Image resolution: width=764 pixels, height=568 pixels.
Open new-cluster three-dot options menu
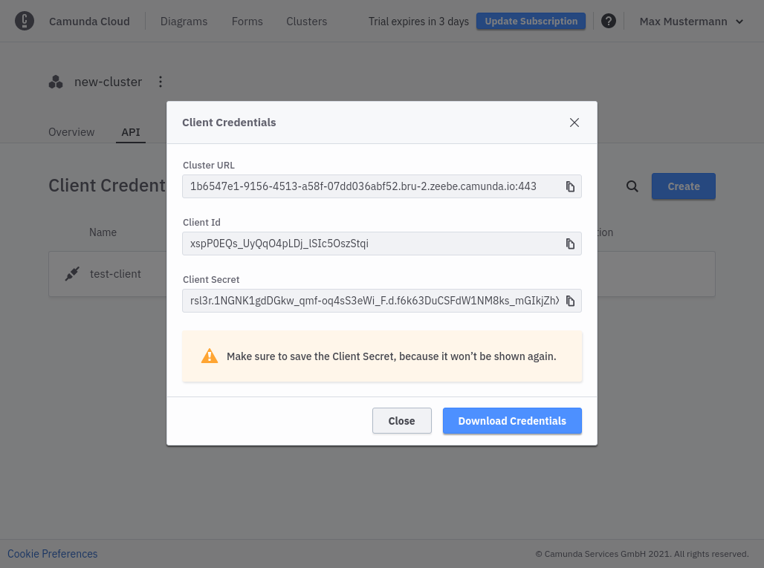point(161,82)
